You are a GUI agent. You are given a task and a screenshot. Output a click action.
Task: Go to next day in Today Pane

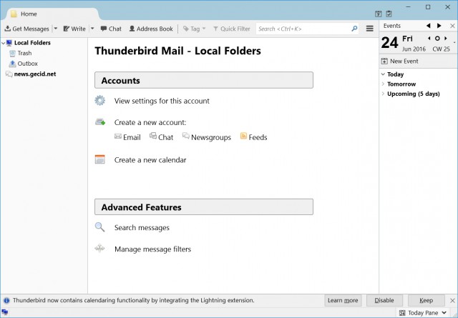pos(446,38)
